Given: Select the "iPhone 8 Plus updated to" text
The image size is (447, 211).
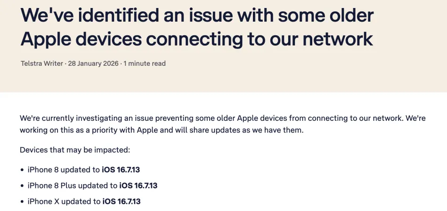Looking at the screenshot, I should (x=73, y=186).
